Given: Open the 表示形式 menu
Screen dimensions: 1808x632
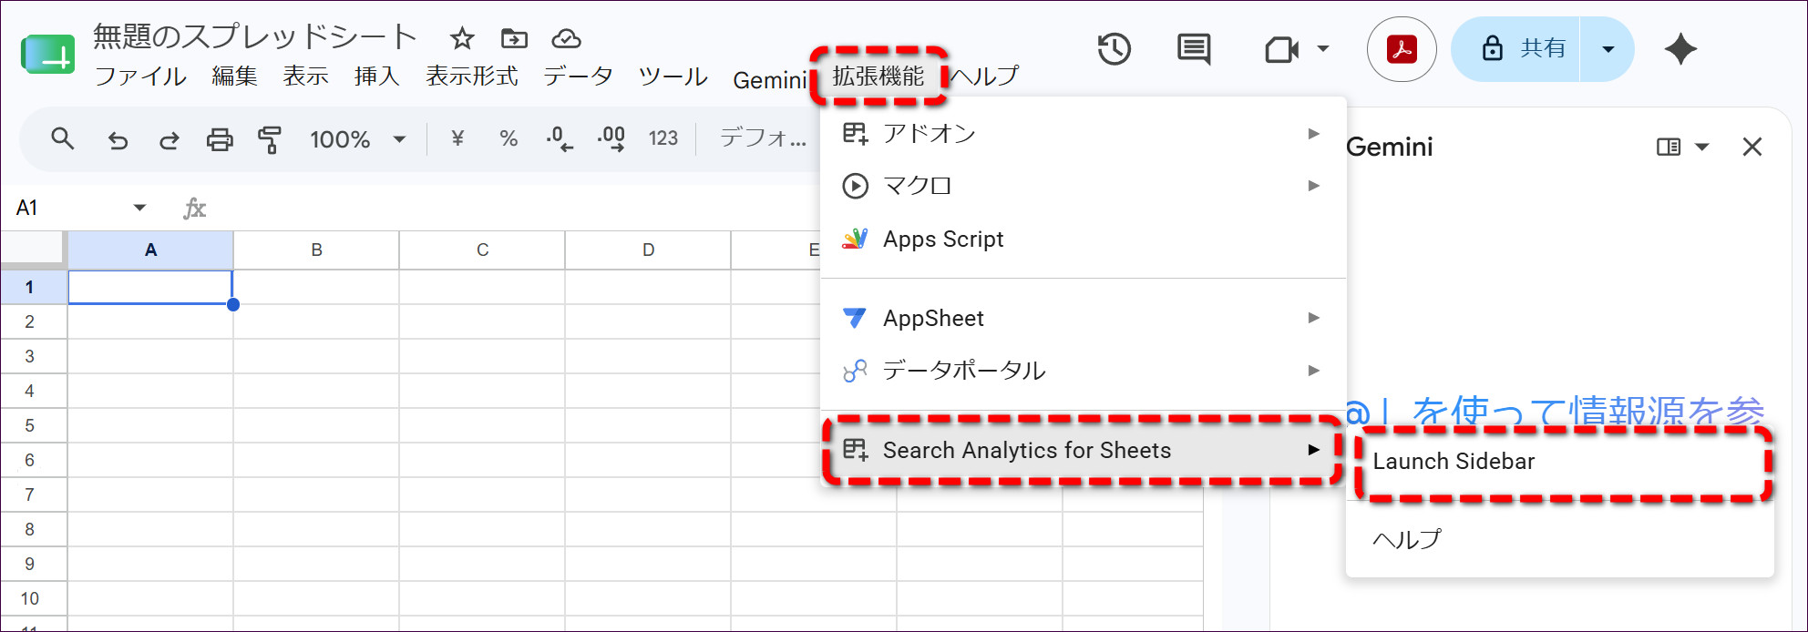Looking at the screenshot, I should pyautogui.click(x=471, y=76).
